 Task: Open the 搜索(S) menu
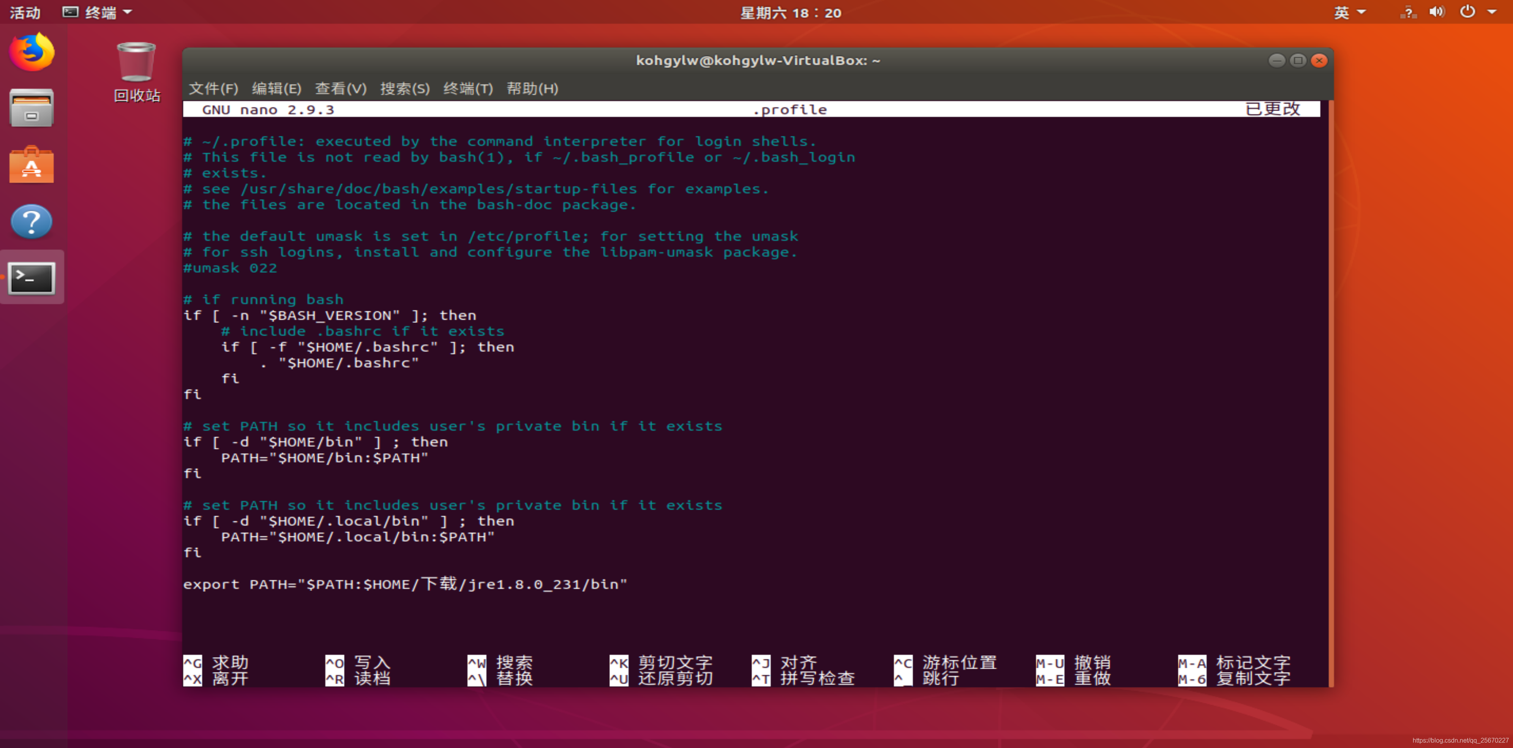(405, 89)
